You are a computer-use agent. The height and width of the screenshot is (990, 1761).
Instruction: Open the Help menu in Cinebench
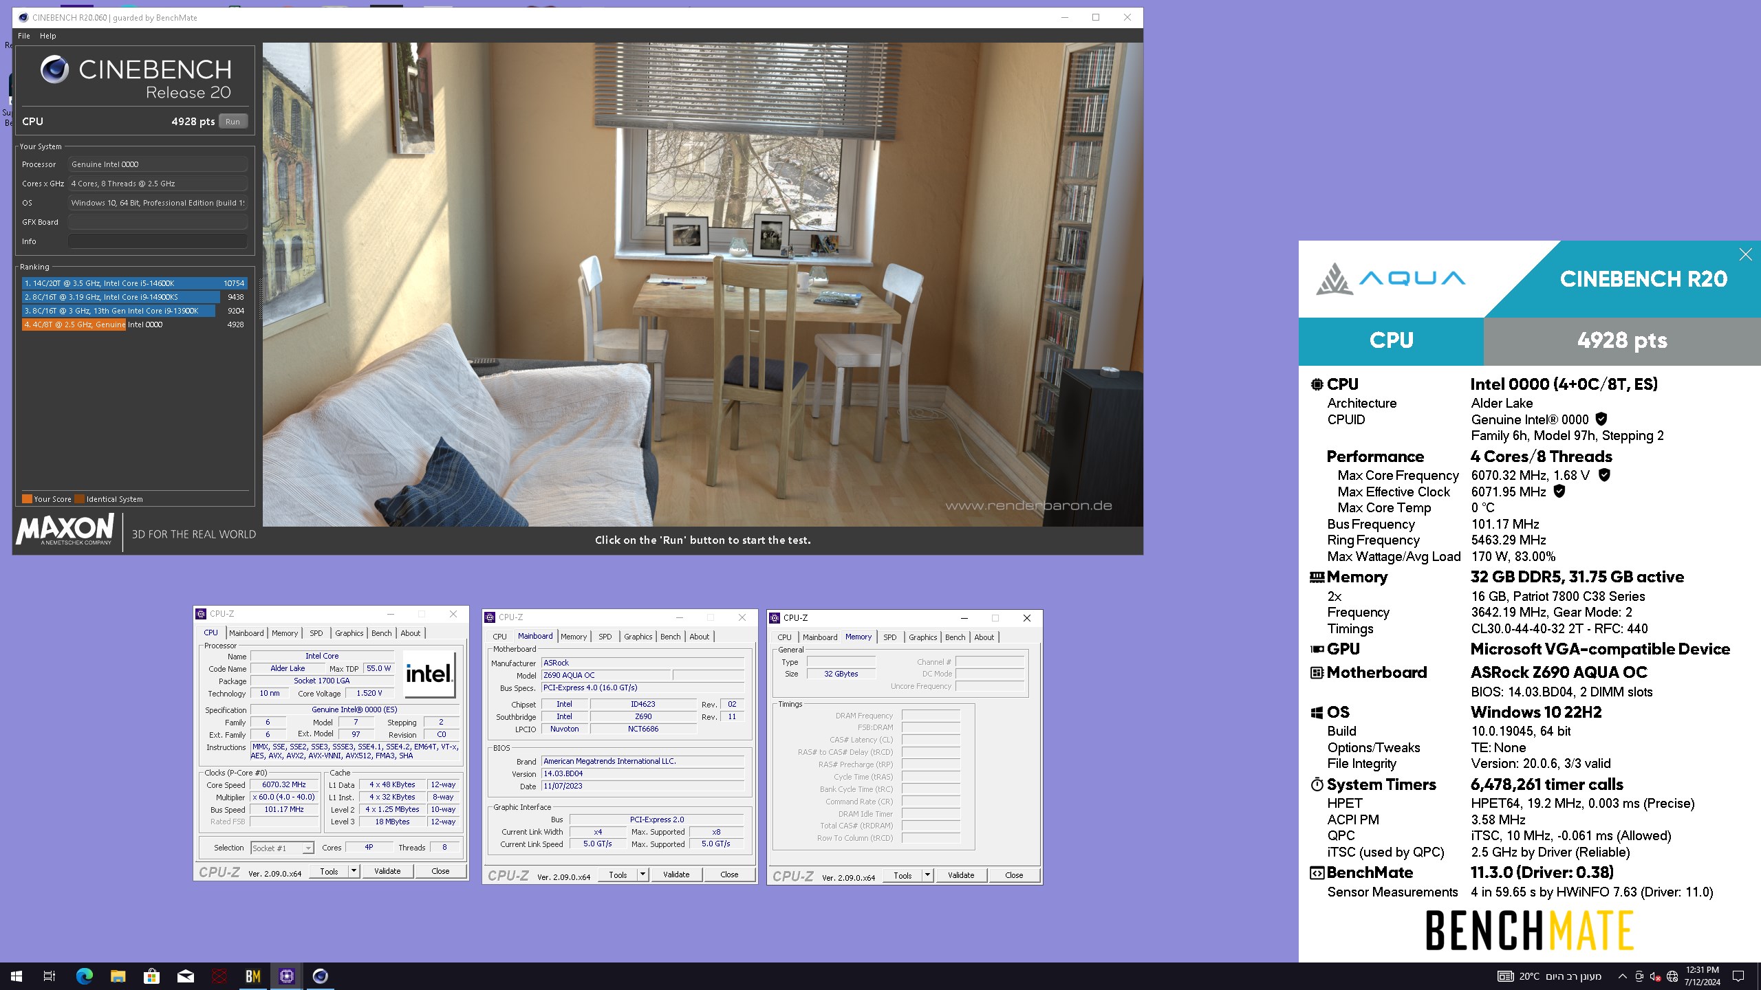[x=47, y=36]
